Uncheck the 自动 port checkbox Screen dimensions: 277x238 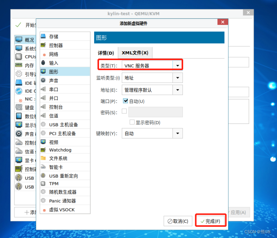click(125, 101)
